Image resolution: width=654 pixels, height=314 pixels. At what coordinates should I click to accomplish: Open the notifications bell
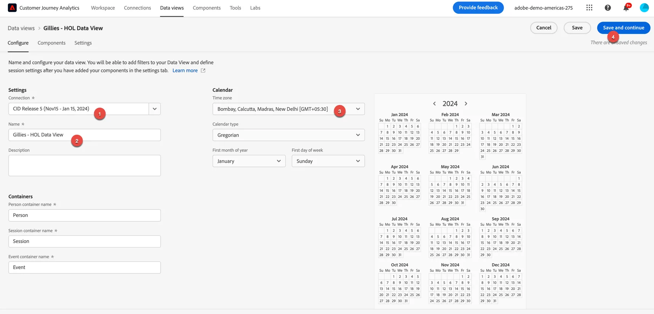click(x=626, y=8)
